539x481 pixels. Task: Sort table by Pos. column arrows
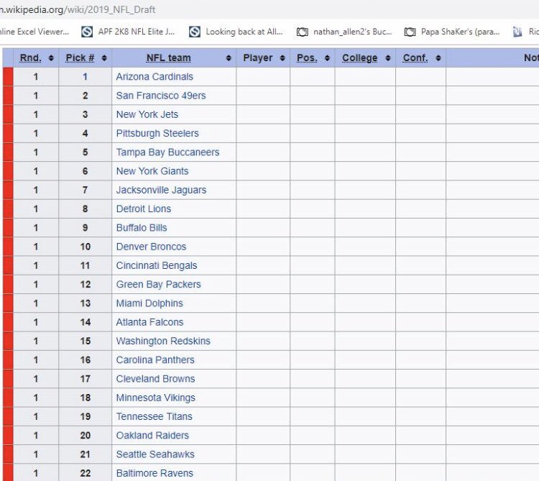click(x=327, y=58)
